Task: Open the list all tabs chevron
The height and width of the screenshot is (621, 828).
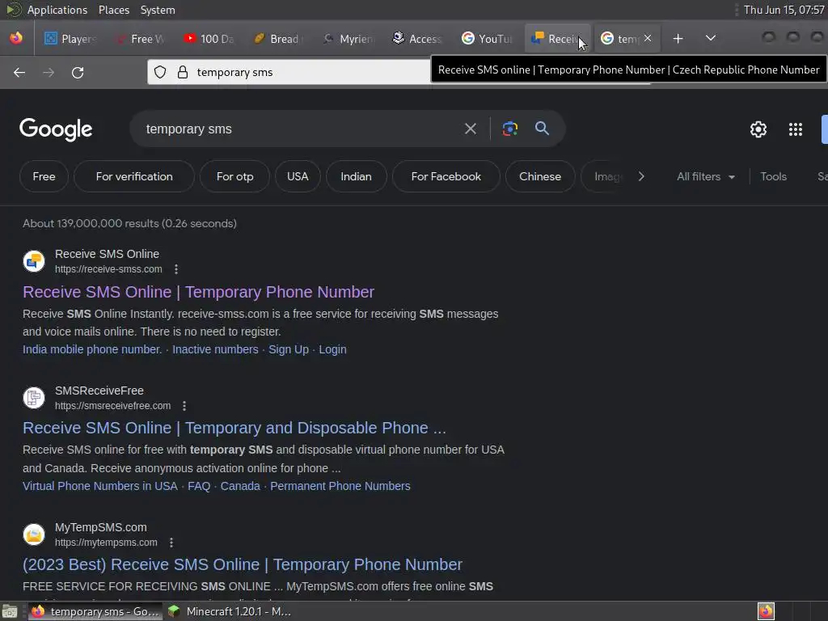Action: click(x=711, y=38)
